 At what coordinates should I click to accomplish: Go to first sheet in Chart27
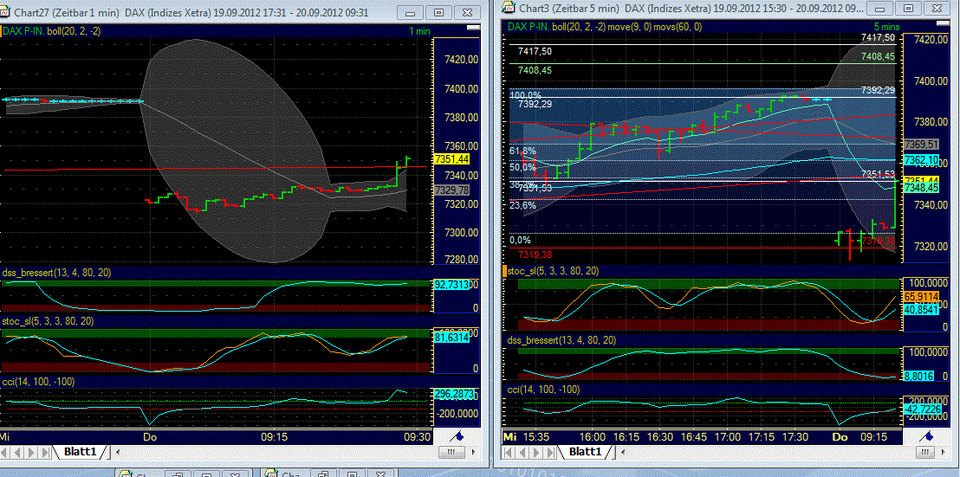pyautogui.click(x=5, y=453)
